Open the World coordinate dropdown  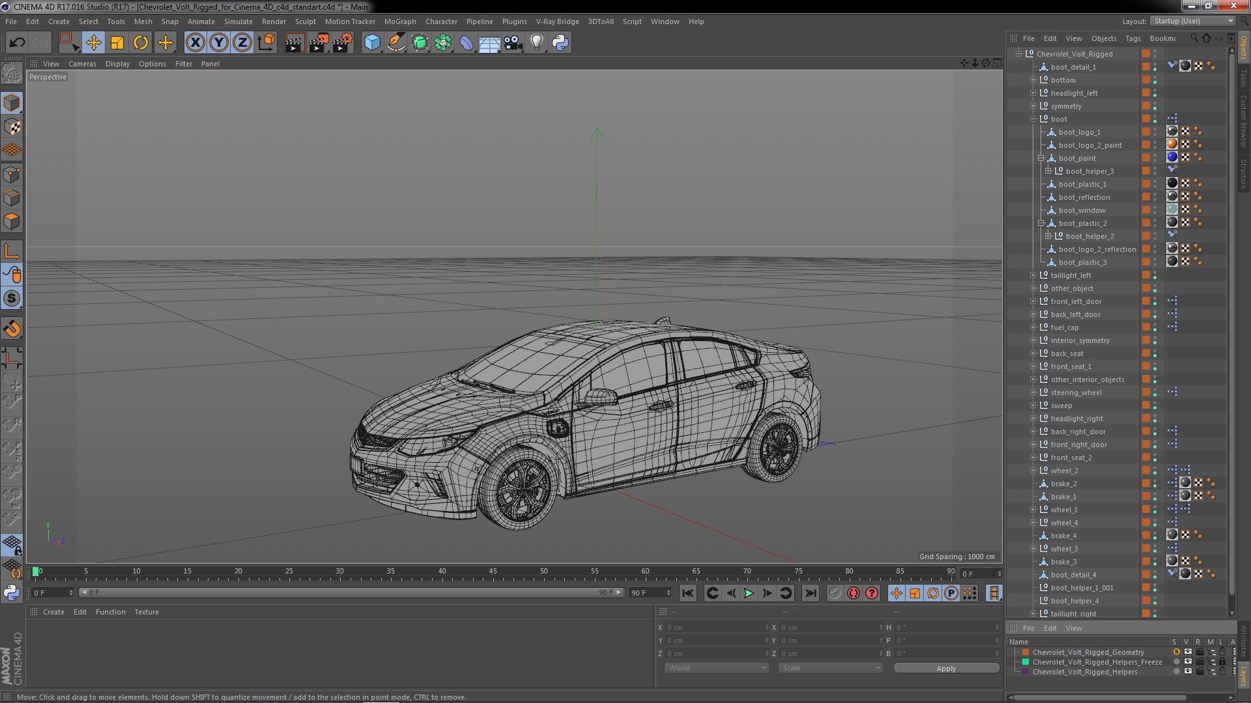(x=716, y=669)
